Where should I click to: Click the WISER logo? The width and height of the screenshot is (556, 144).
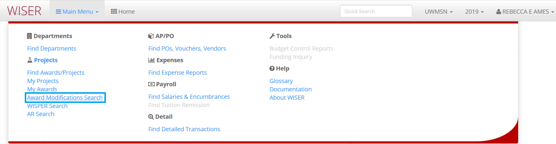point(24,11)
